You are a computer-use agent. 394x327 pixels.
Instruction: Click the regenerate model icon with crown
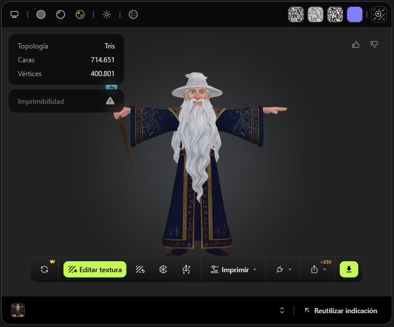click(44, 269)
